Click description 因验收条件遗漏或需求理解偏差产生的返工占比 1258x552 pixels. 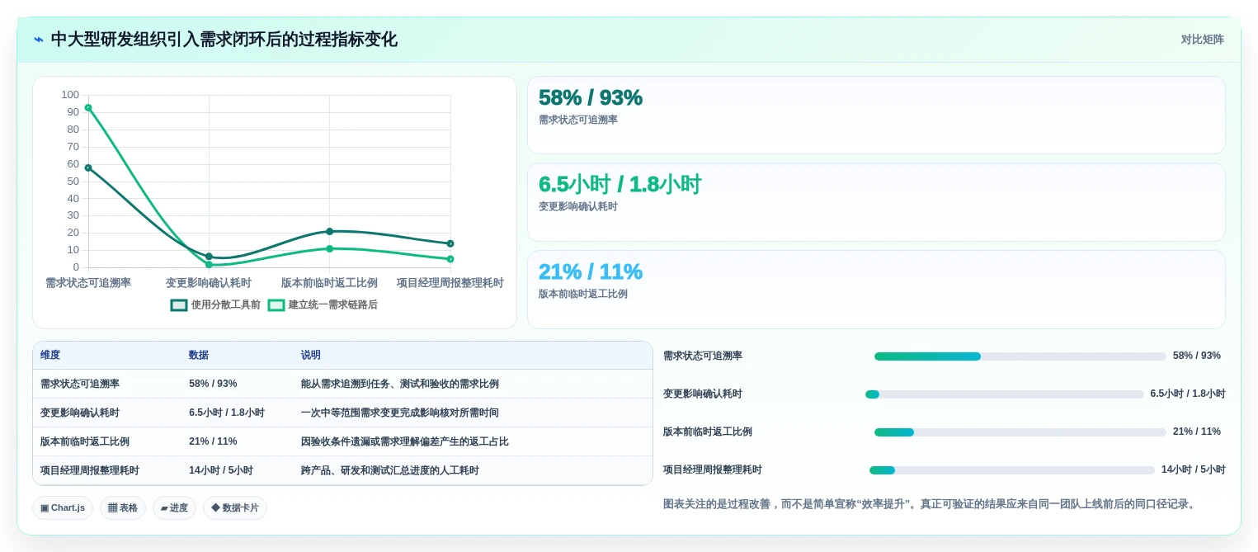(x=405, y=442)
